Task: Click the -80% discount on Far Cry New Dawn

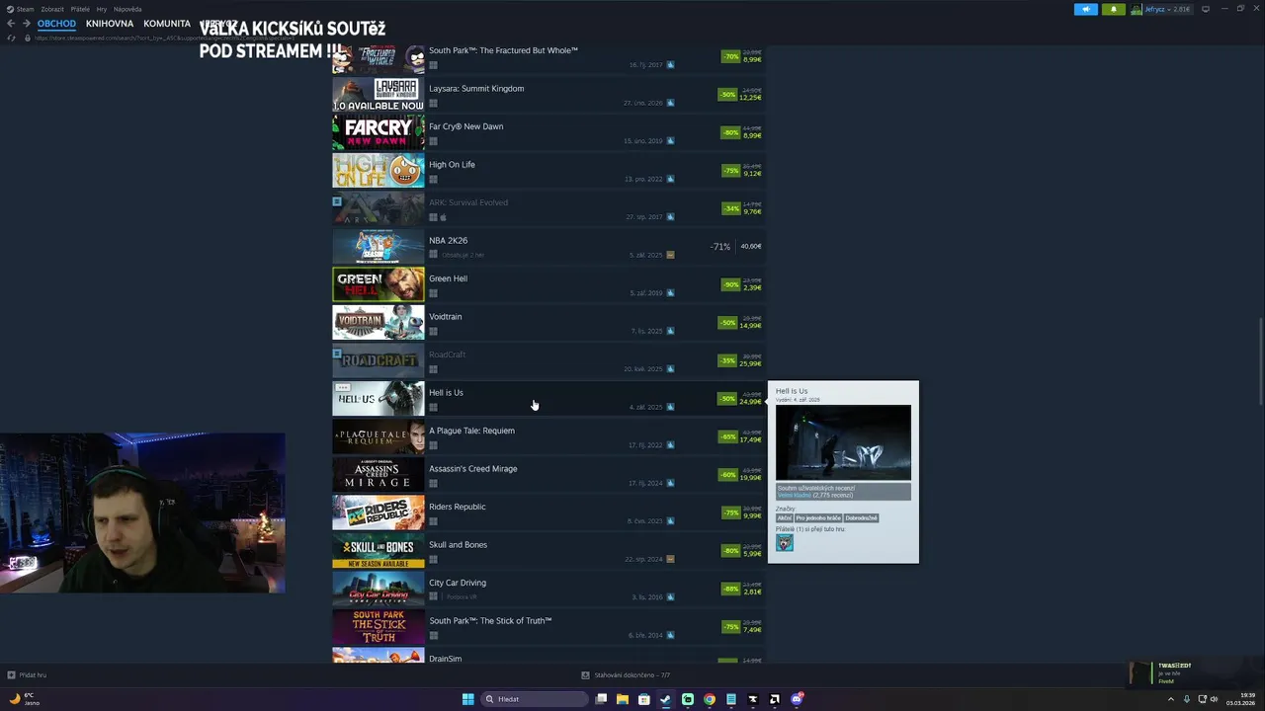Action: pos(730,132)
